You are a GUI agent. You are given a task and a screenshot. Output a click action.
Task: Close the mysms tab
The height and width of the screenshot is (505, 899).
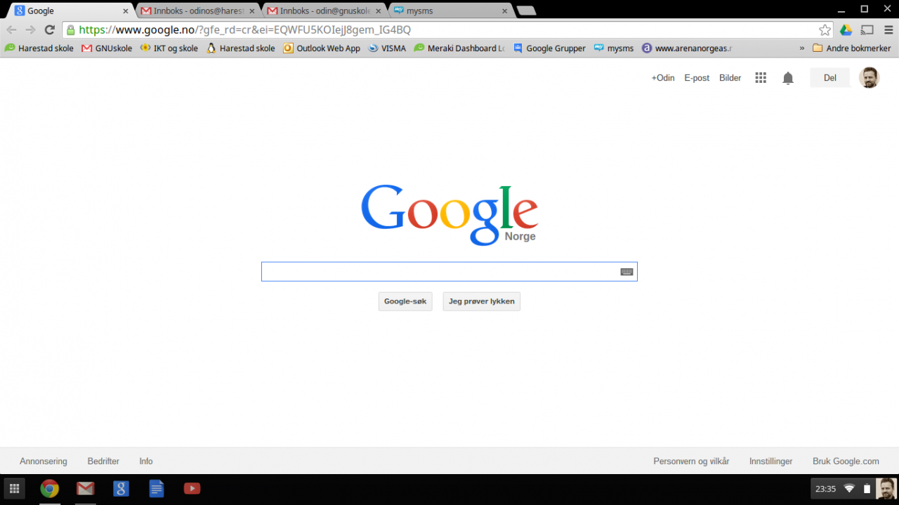(505, 11)
